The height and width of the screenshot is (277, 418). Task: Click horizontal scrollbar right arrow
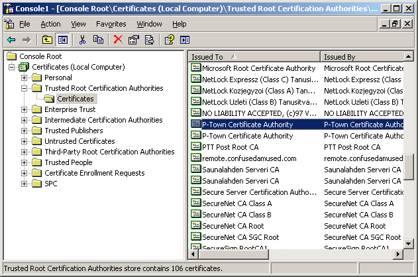[x=398, y=254]
